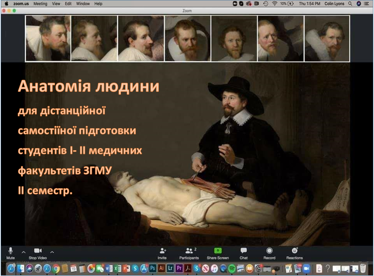Open the Participants panel
The image size is (374, 276).
(189, 253)
